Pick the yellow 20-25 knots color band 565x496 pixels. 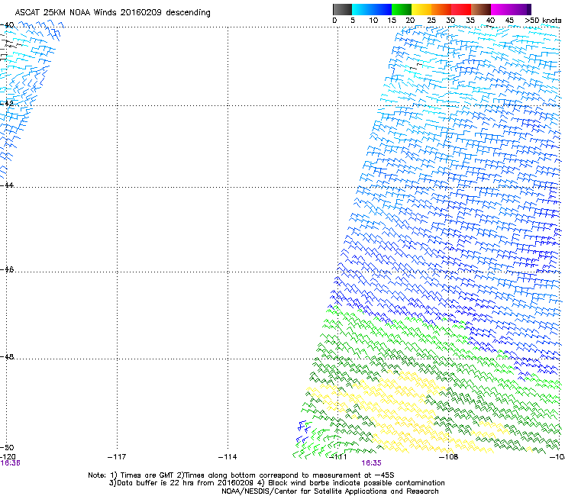pos(421,9)
